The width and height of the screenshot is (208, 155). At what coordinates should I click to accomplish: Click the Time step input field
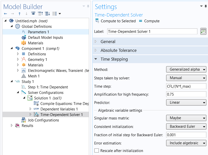point(186,86)
